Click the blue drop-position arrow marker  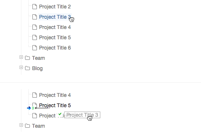(x=29, y=108)
